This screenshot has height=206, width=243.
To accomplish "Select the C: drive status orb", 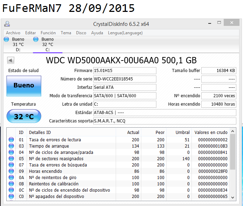I will pyautogui.click(x=36, y=40).
